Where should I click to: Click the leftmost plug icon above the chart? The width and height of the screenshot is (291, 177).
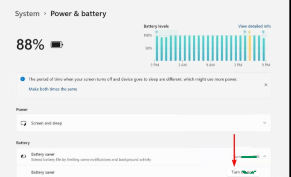(156, 32)
